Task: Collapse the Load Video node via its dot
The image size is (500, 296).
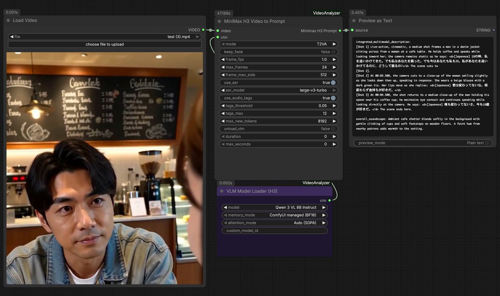Action: point(8,20)
